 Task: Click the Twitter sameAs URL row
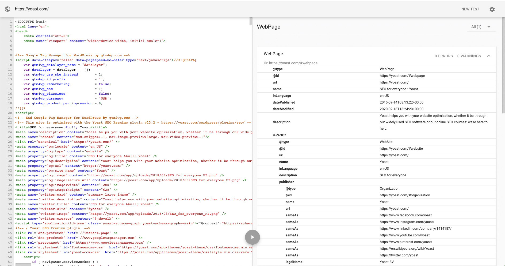[x=399, y=255]
